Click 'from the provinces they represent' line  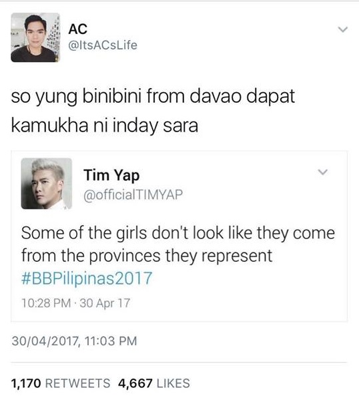point(147,256)
